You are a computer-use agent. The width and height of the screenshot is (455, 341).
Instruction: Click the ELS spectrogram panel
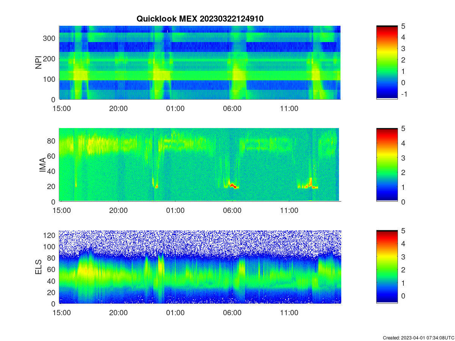click(200, 267)
